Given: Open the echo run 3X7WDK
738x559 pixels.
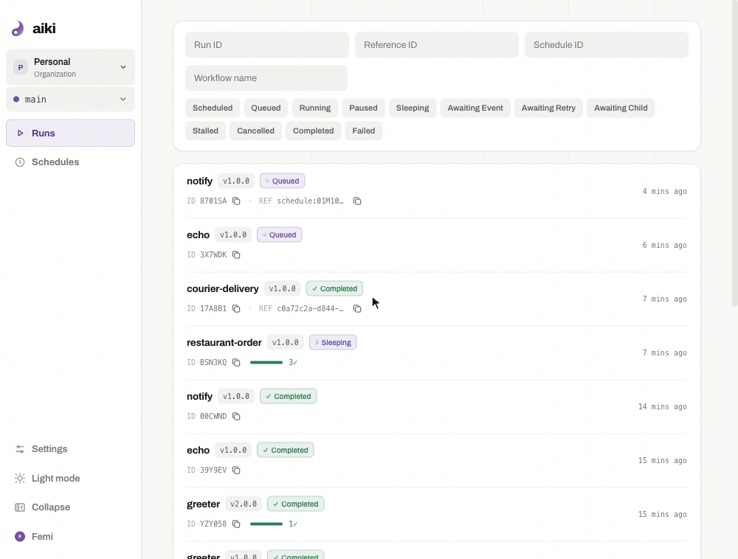Looking at the screenshot, I should tap(437, 245).
